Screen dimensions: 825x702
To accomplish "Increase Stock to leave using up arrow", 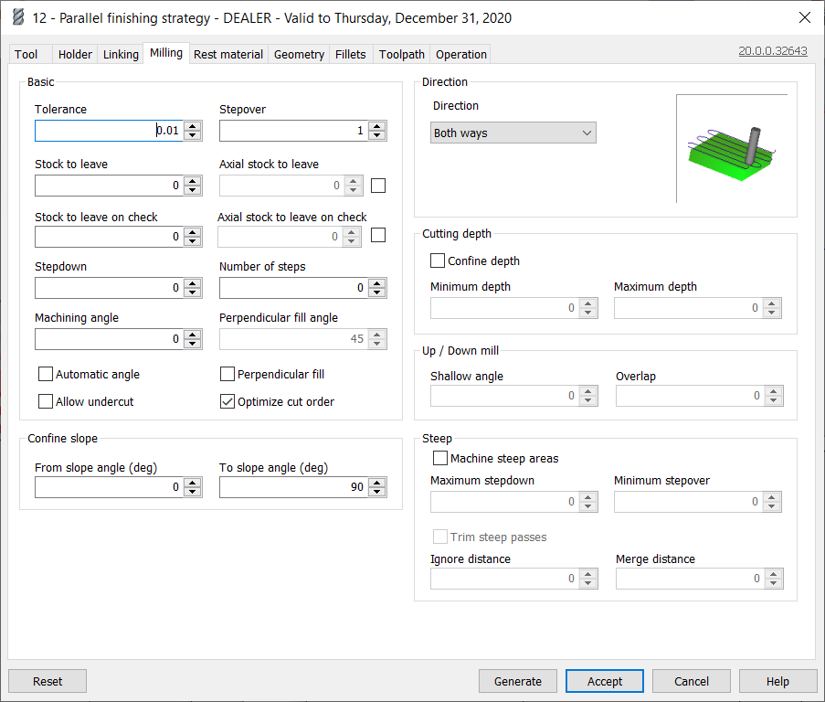I will point(192,181).
